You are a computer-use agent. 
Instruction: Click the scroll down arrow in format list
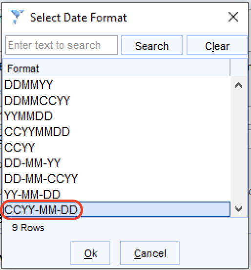[239, 209]
